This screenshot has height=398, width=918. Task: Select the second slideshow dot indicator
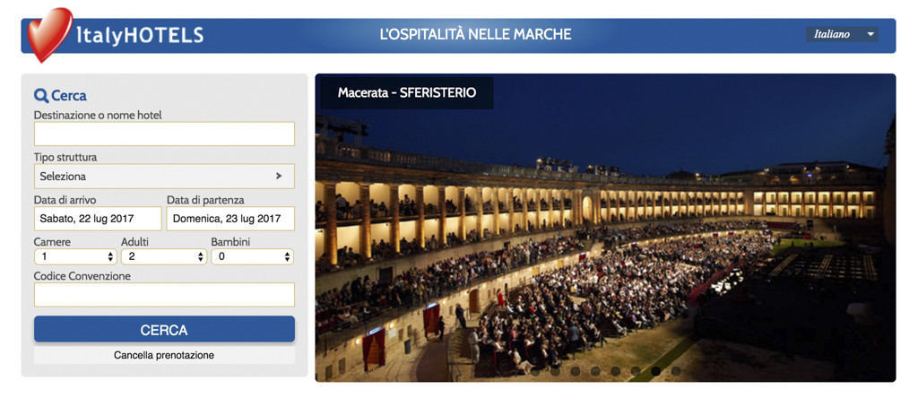click(x=555, y=371)
